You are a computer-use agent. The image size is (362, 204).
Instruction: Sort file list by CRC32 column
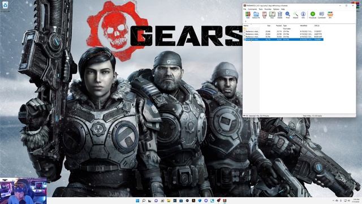(317, 25)
